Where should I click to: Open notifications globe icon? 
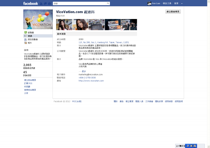pos(49,4)
